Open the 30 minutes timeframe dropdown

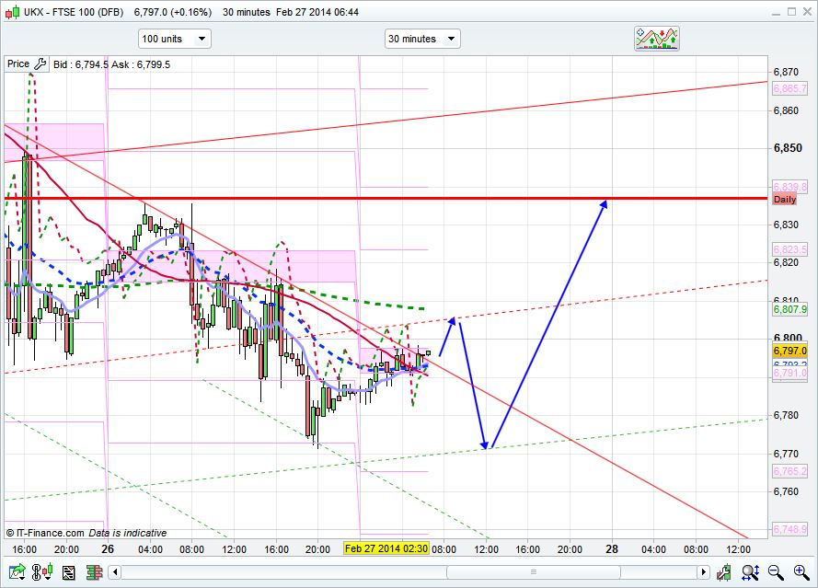coord(422,39)
